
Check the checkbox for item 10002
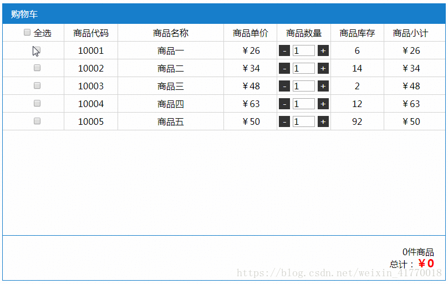pyautogui.click(x=37, y=68)
